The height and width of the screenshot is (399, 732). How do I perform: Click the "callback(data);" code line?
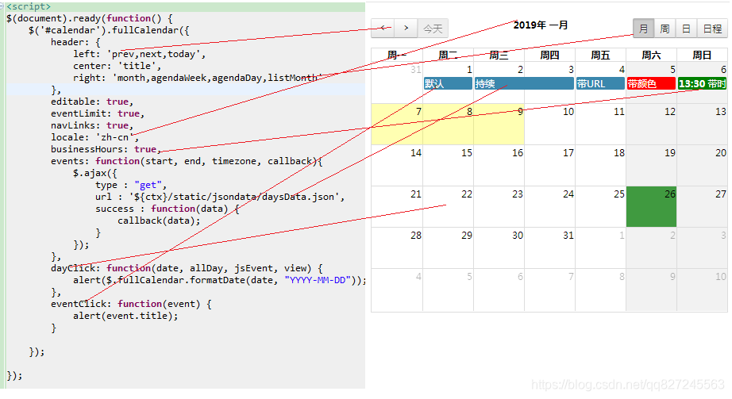point(159,221)
